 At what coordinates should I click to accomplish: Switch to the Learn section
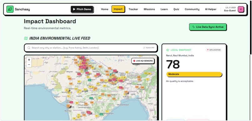tap(164, 9)
